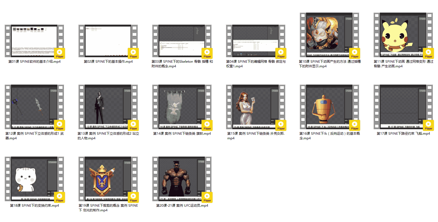Select the yellow robot thumbnail of 第16课
Viewport: 438px width, 222px height.
pos(329,107)
